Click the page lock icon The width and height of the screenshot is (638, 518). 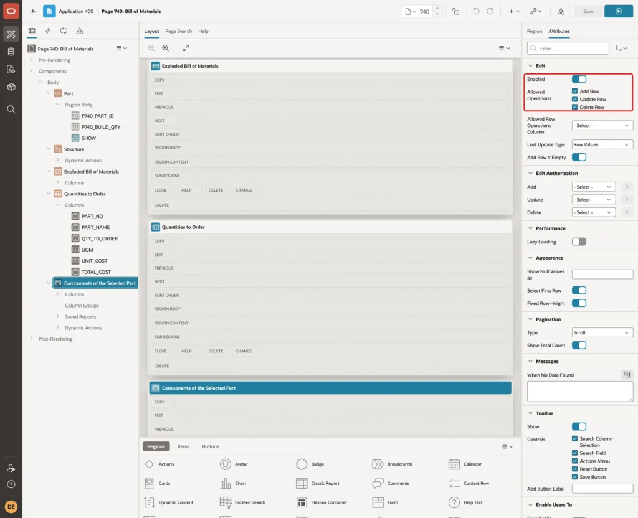tap(455, 11)
